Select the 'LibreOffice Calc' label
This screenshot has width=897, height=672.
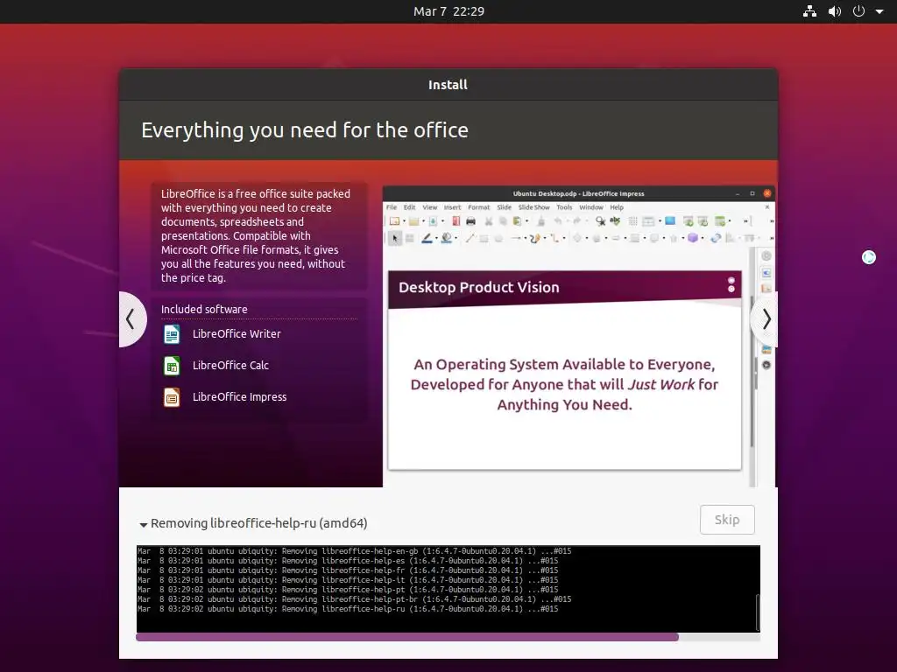[x=230, y=365]
